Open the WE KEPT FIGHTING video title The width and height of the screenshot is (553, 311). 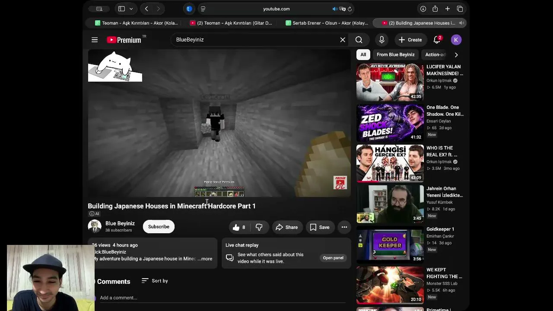(x=444, y=273)
